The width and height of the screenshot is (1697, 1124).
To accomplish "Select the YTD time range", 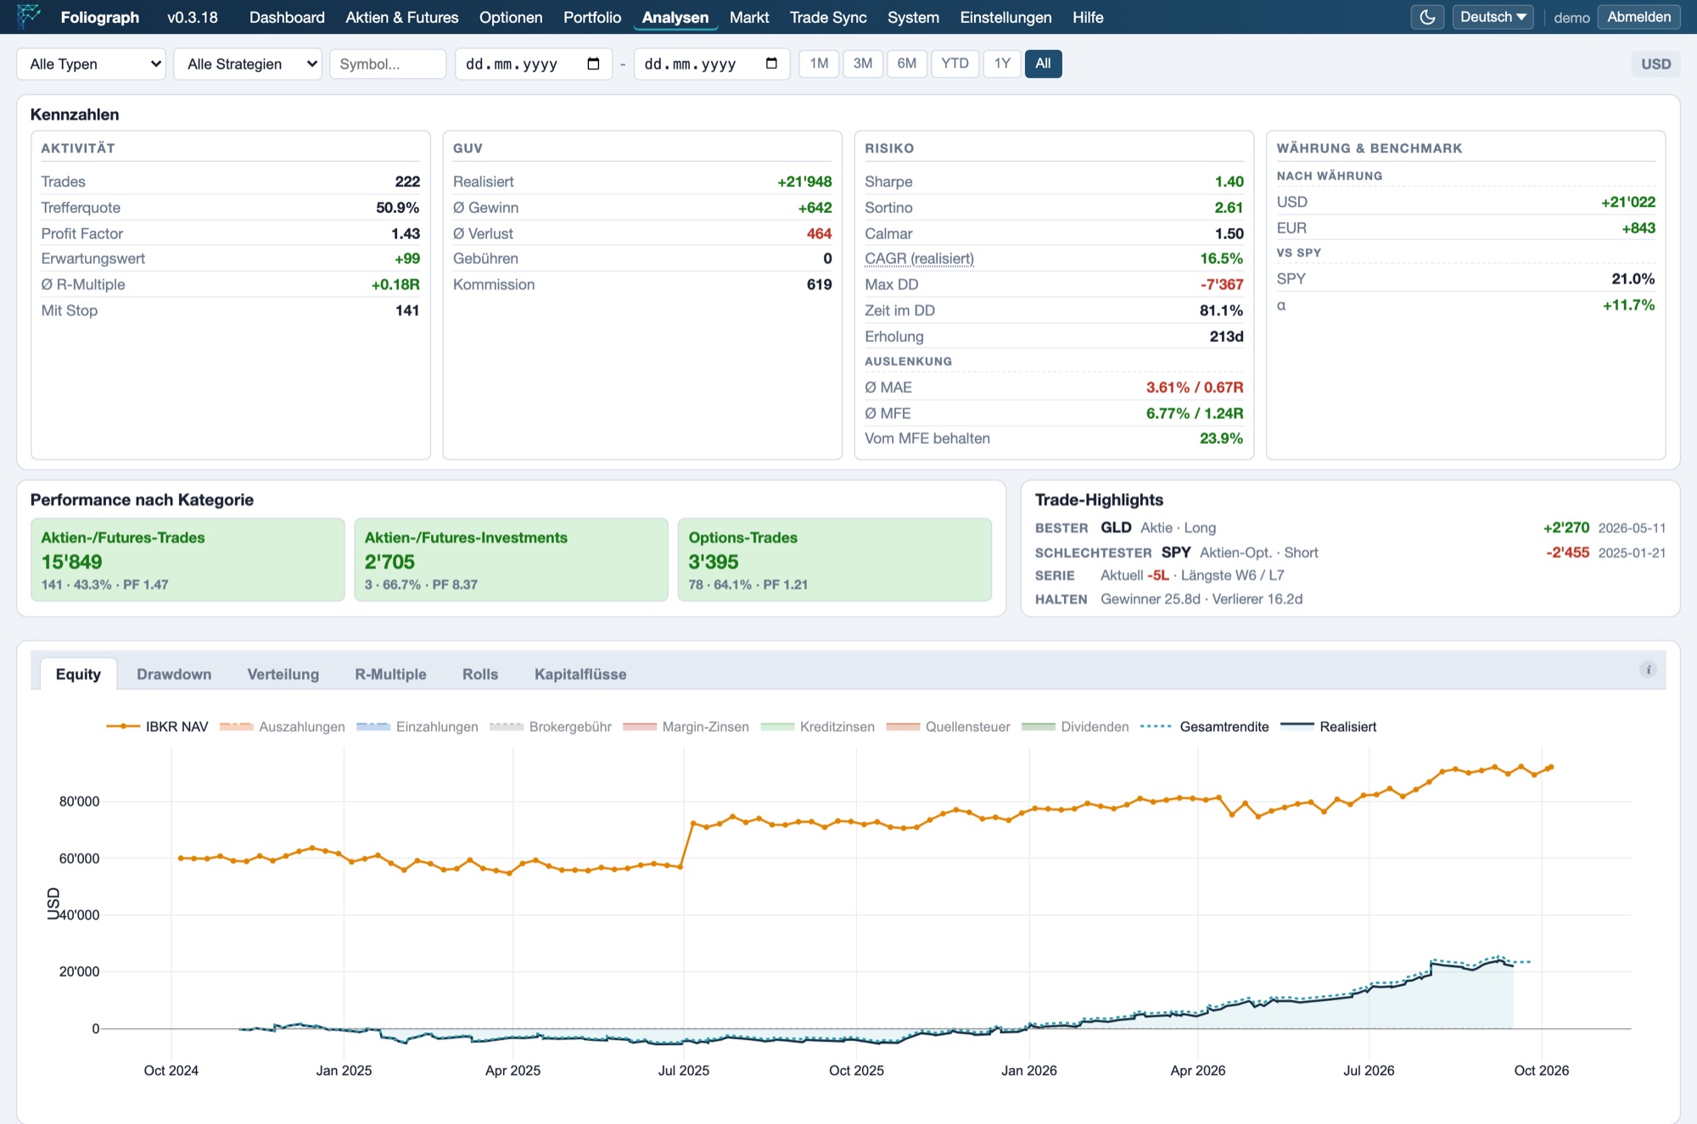I will pos(955,64).
